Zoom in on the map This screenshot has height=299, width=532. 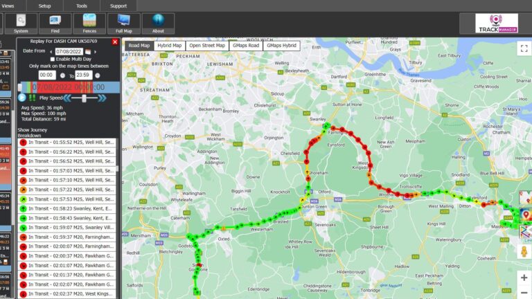pyautogui.click(x=524, y=278)
